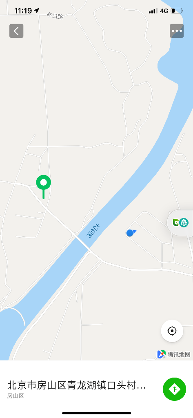Tap the 4G signal indicator
The height and width of the screenshot is (418, 193).
(164, 11)
